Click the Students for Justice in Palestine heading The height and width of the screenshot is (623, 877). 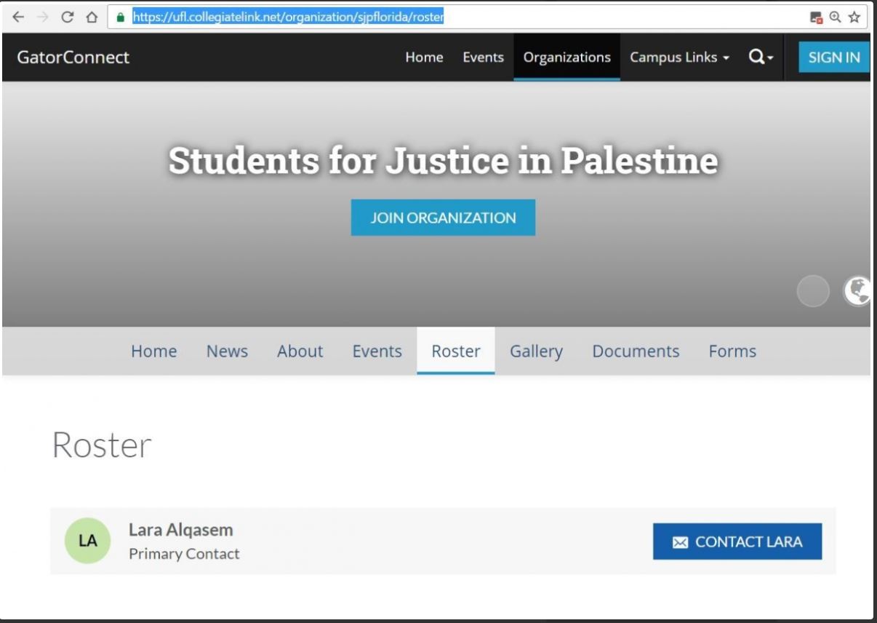tap(443, 161)
